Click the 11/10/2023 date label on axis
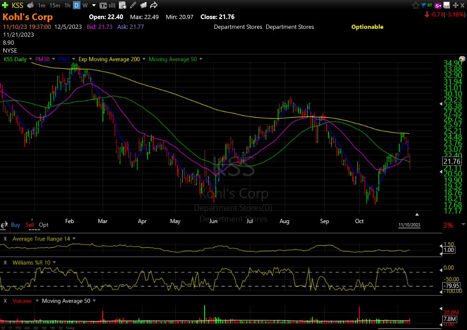 [x=409, y=225]
